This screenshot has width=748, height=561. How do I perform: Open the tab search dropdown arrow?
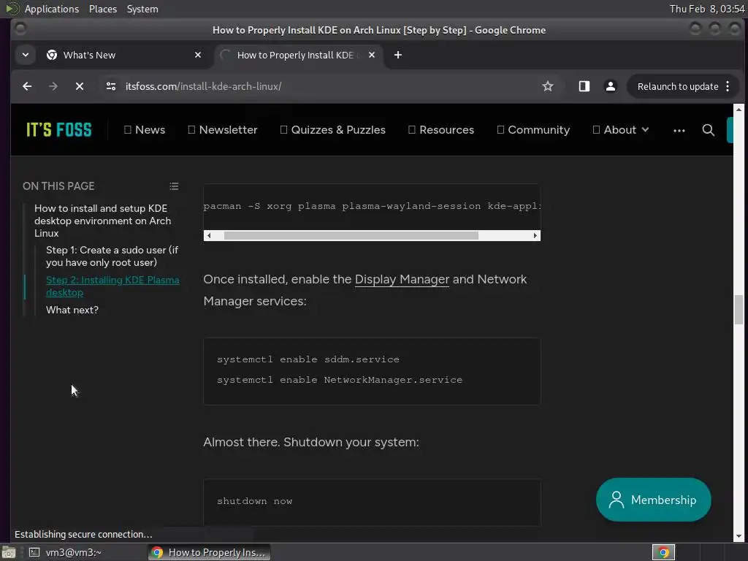[x=26, y=55]
